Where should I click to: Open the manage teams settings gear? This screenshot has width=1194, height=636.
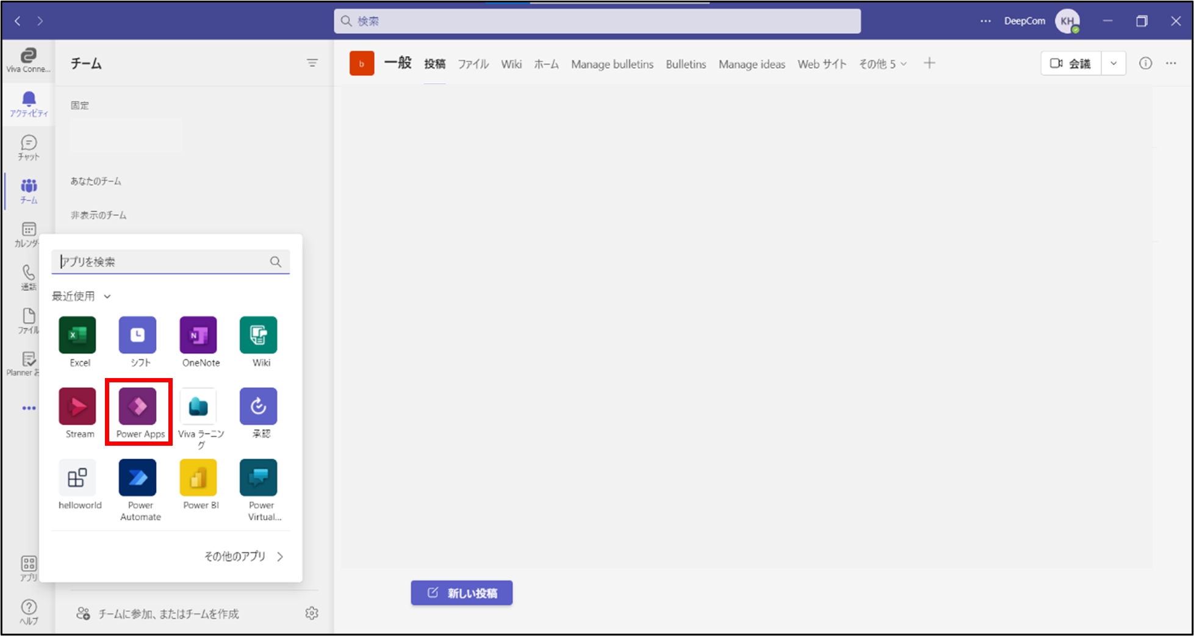pos(312,613)
